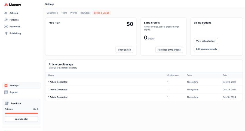Click Article credit usage heading

(x=61, y=64)
